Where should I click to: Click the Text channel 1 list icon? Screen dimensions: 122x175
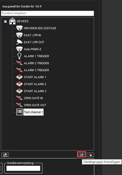19,112
